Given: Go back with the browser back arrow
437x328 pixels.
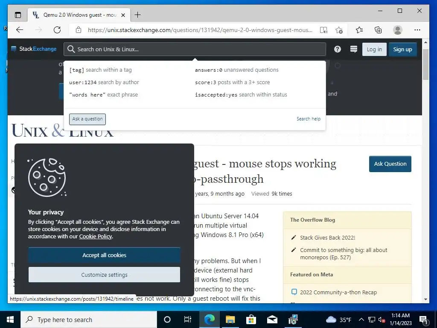Looking at the screenshot, I should click(20, 30).
